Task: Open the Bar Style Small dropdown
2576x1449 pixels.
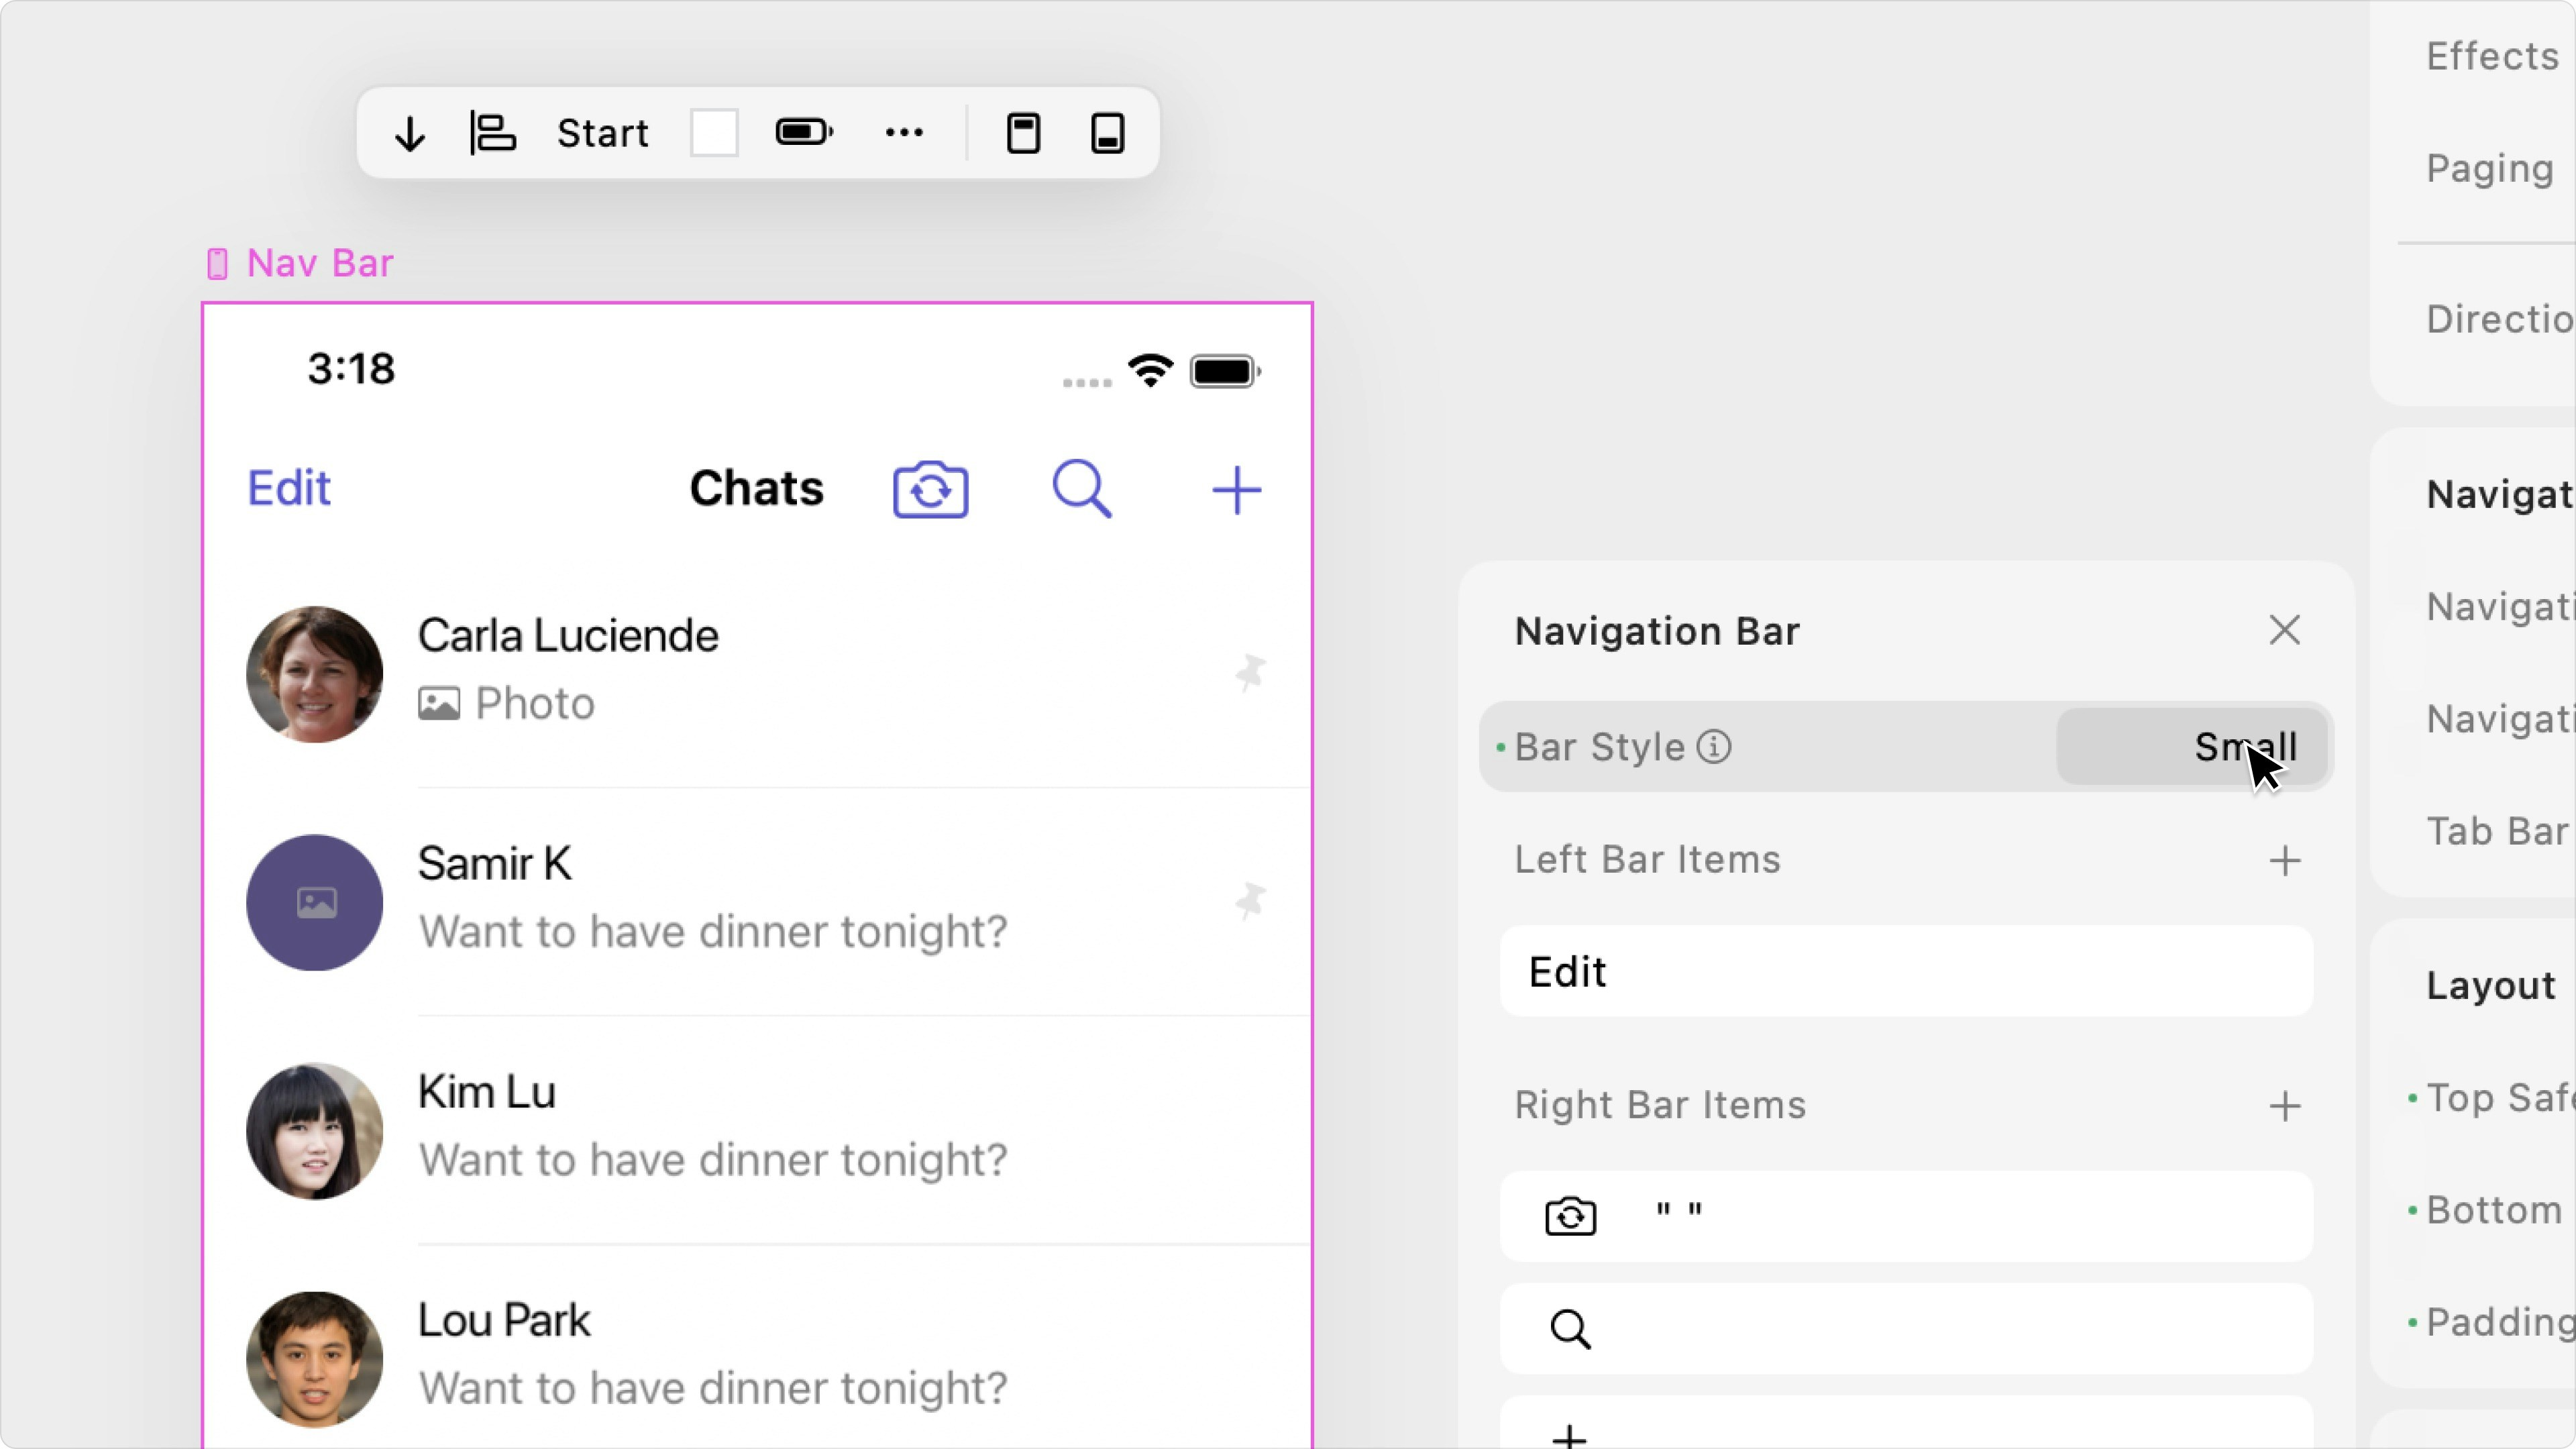Action: 2192,747
